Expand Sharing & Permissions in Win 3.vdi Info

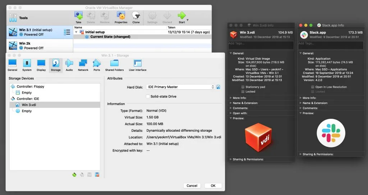tap(231, 159)
